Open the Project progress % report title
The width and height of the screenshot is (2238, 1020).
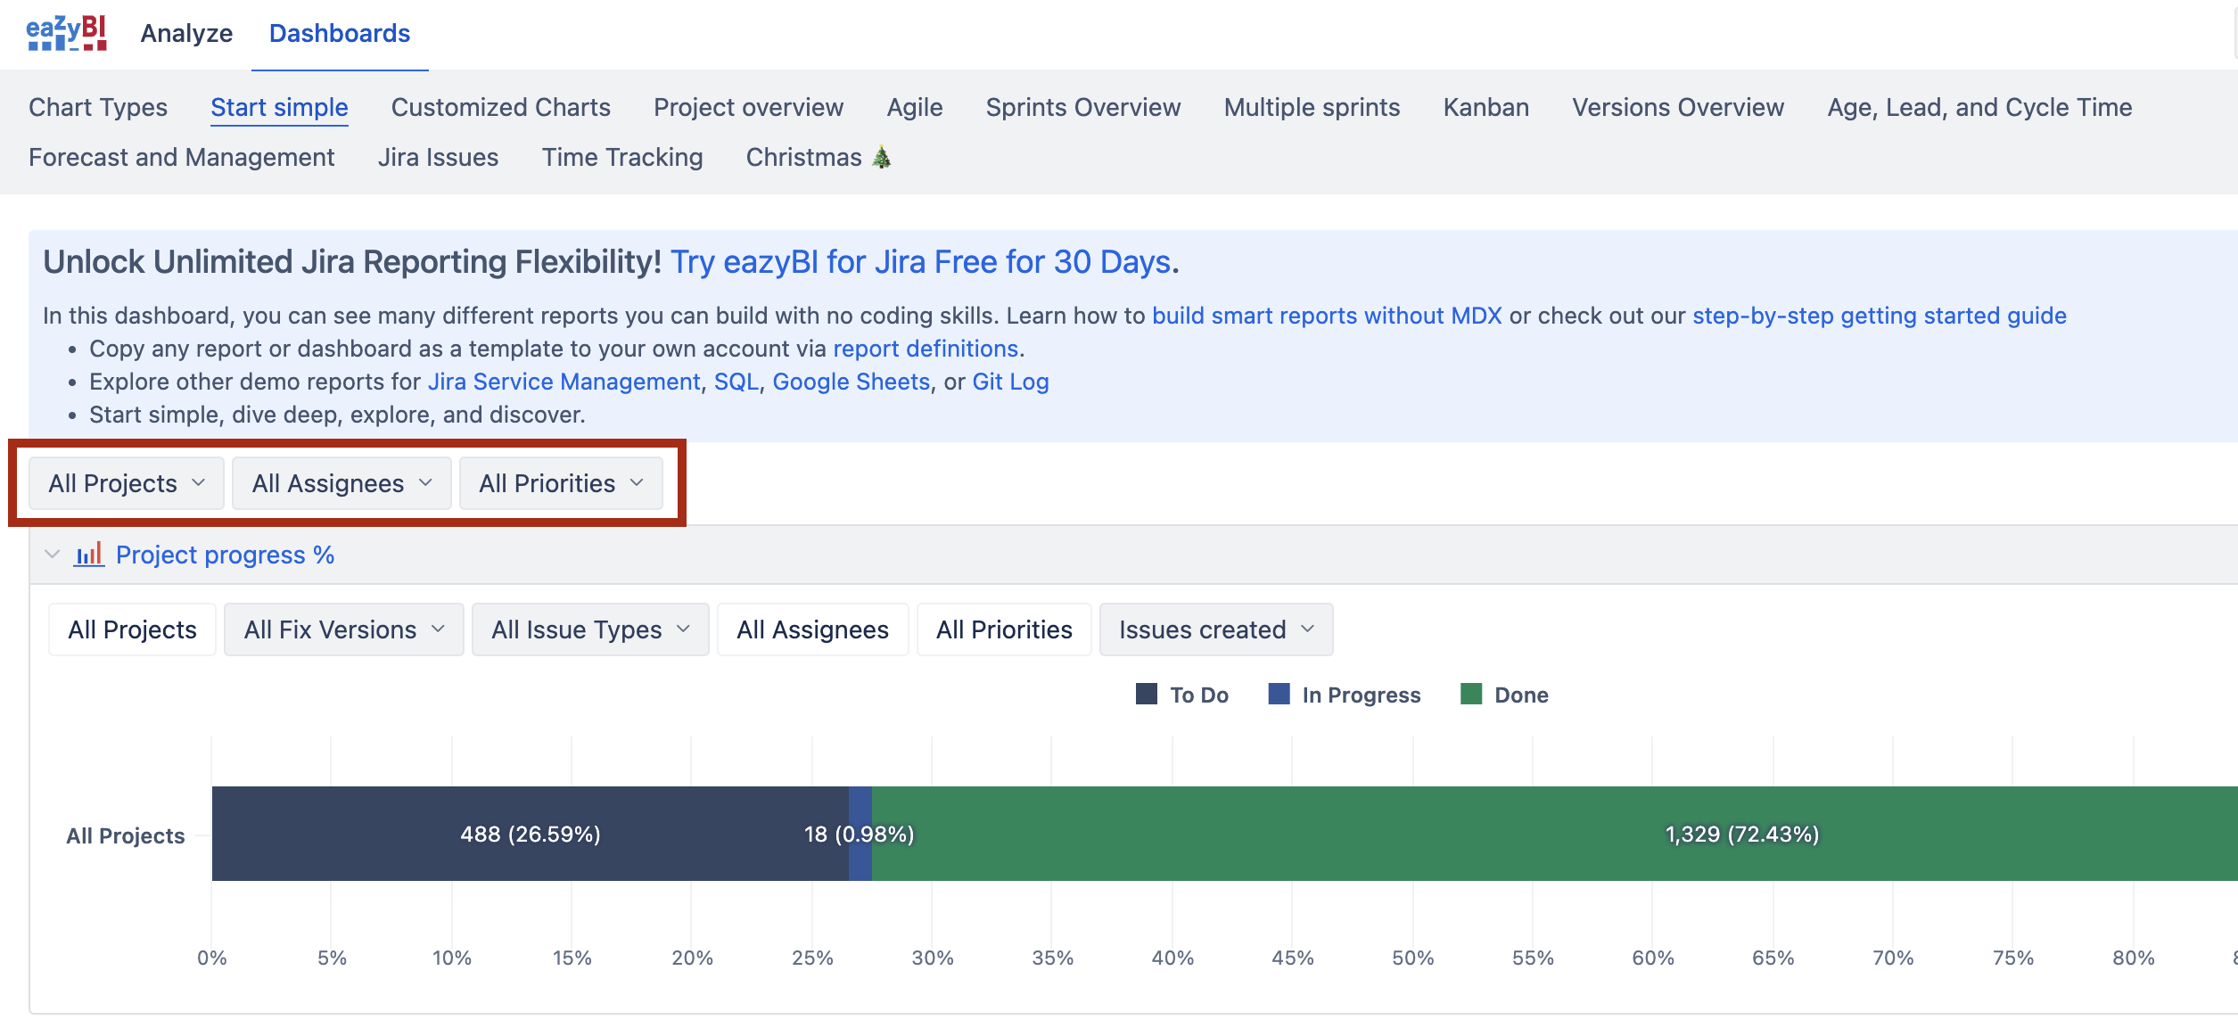point(225,555)
